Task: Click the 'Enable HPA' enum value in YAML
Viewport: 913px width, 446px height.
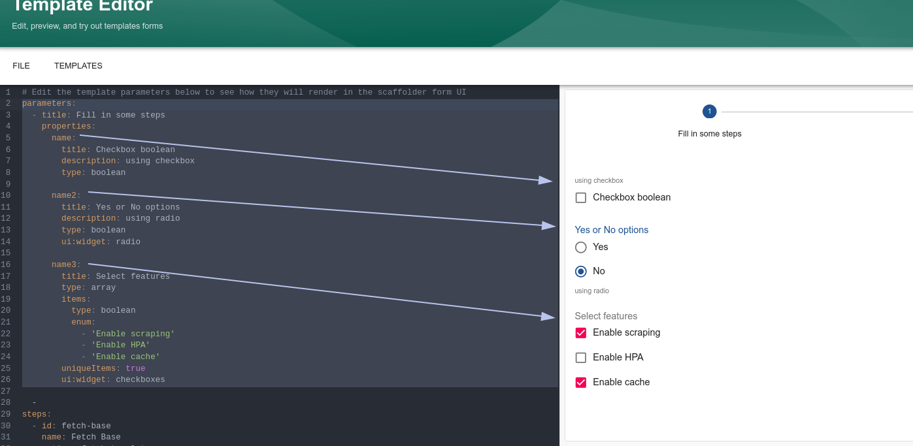Action: coord(120,345)
